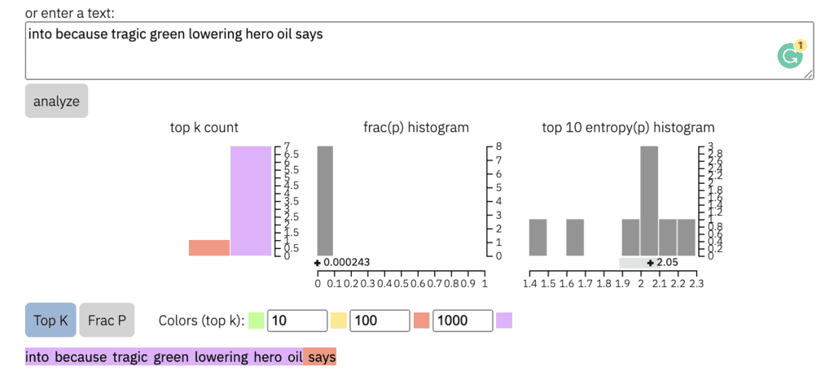Click the threshold field containing 10
The height and width of the screenshot is (380, 834).
click(297, 321)
